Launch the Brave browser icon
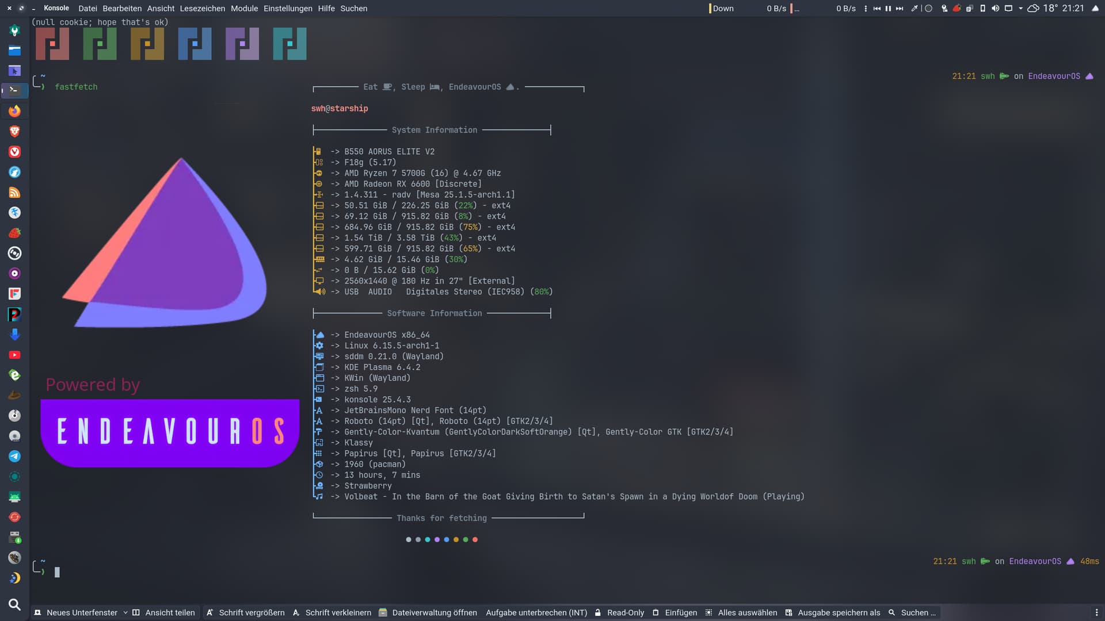The width and height of the screenshot is (1105, 621). pos(14,132)
